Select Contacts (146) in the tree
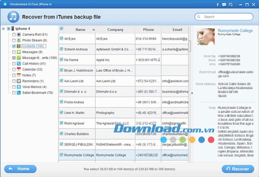Image resolution: width=259 pixels, height=177 pixels. pos(33,46)
